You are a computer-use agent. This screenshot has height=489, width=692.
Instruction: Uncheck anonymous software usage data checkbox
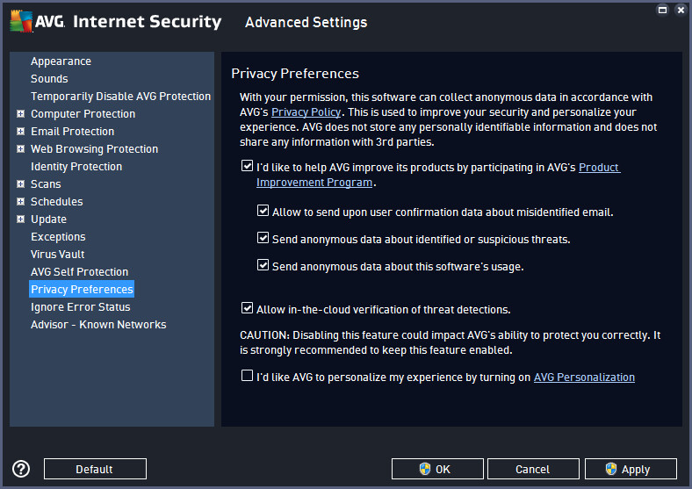click(263, 265)
